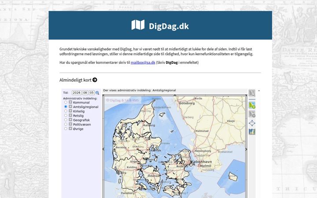Click the Kristianstad label on the map

(x=225, y=152)
